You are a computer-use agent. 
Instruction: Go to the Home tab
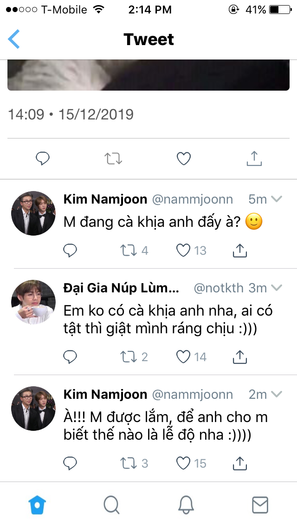tap(37, 504)
